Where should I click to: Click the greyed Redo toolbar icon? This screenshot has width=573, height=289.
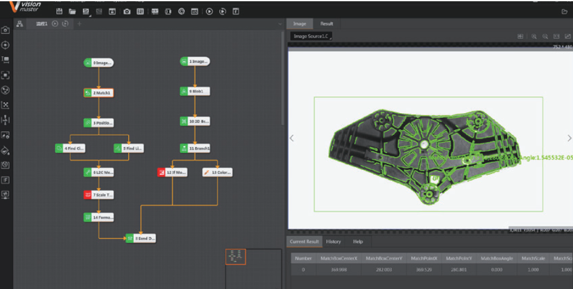tap(99, 11)
